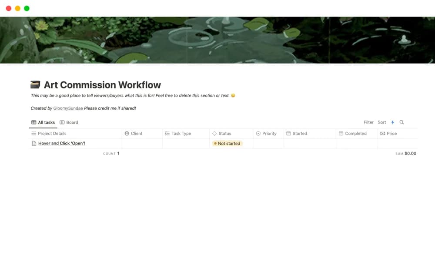Open search with the magnifier icon

pos(402,122)
